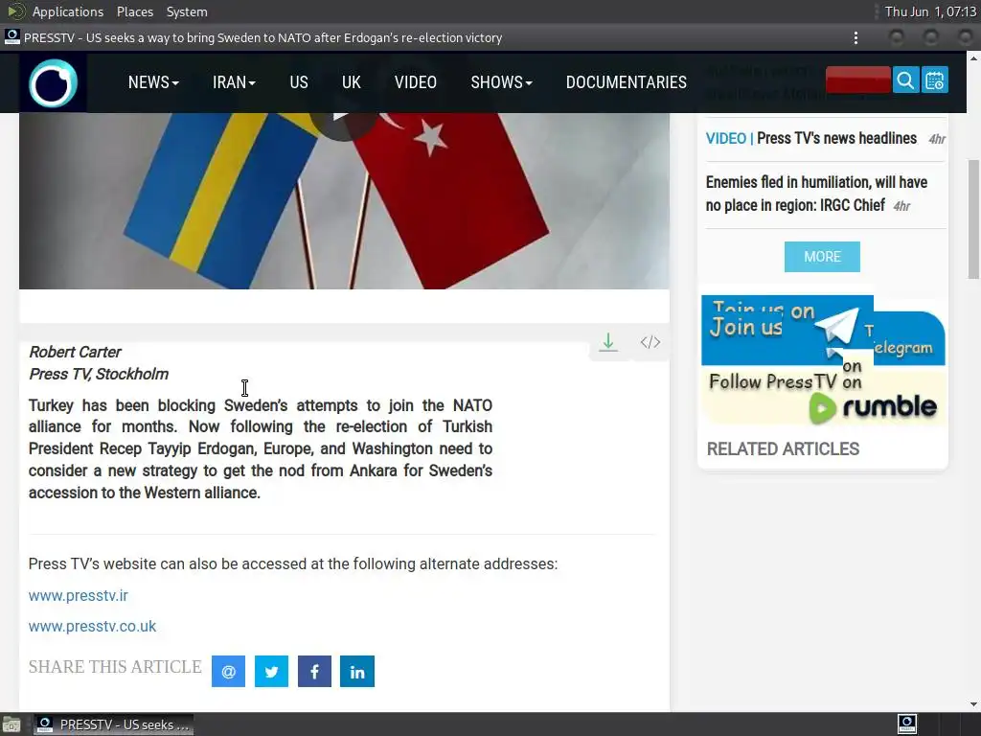Select the PRESSTV taskbar window button
Image resolution: width=981 pixels, height=736 pixels.
point(113,724)
